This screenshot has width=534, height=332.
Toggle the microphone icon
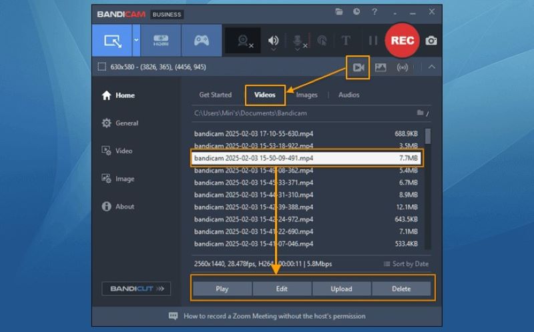point(298,41)
